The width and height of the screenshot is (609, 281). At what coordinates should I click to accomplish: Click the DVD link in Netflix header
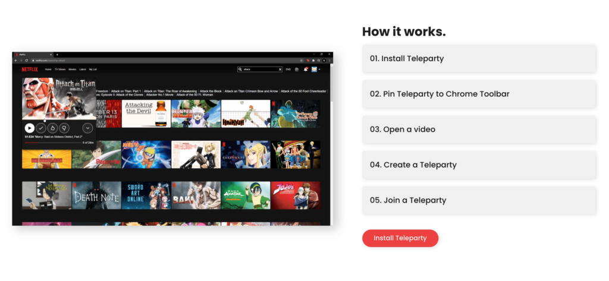288,70
